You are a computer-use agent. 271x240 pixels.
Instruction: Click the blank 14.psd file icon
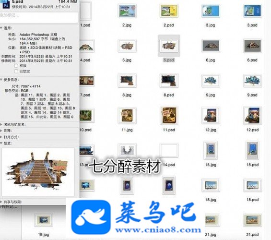pos(169,150)
